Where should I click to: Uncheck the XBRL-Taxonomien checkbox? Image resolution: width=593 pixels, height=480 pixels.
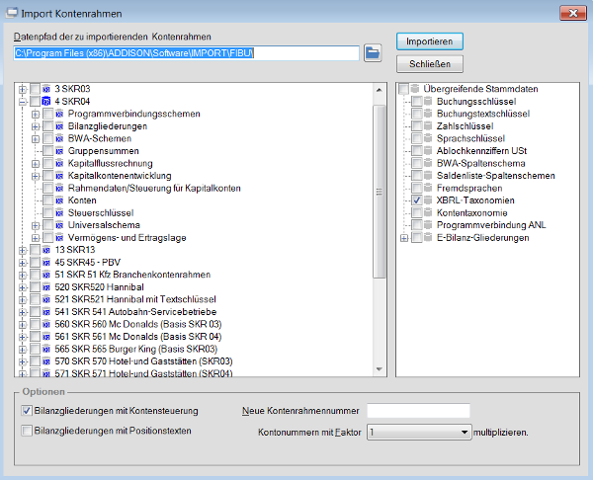[x=417, y=200]
